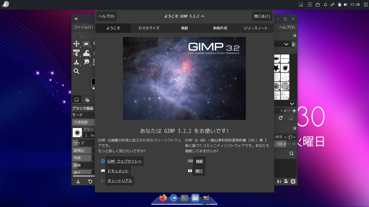The width and height of the screenshot is (369, 207).
Task: Open Terminal from the dock
Action: 185,198
